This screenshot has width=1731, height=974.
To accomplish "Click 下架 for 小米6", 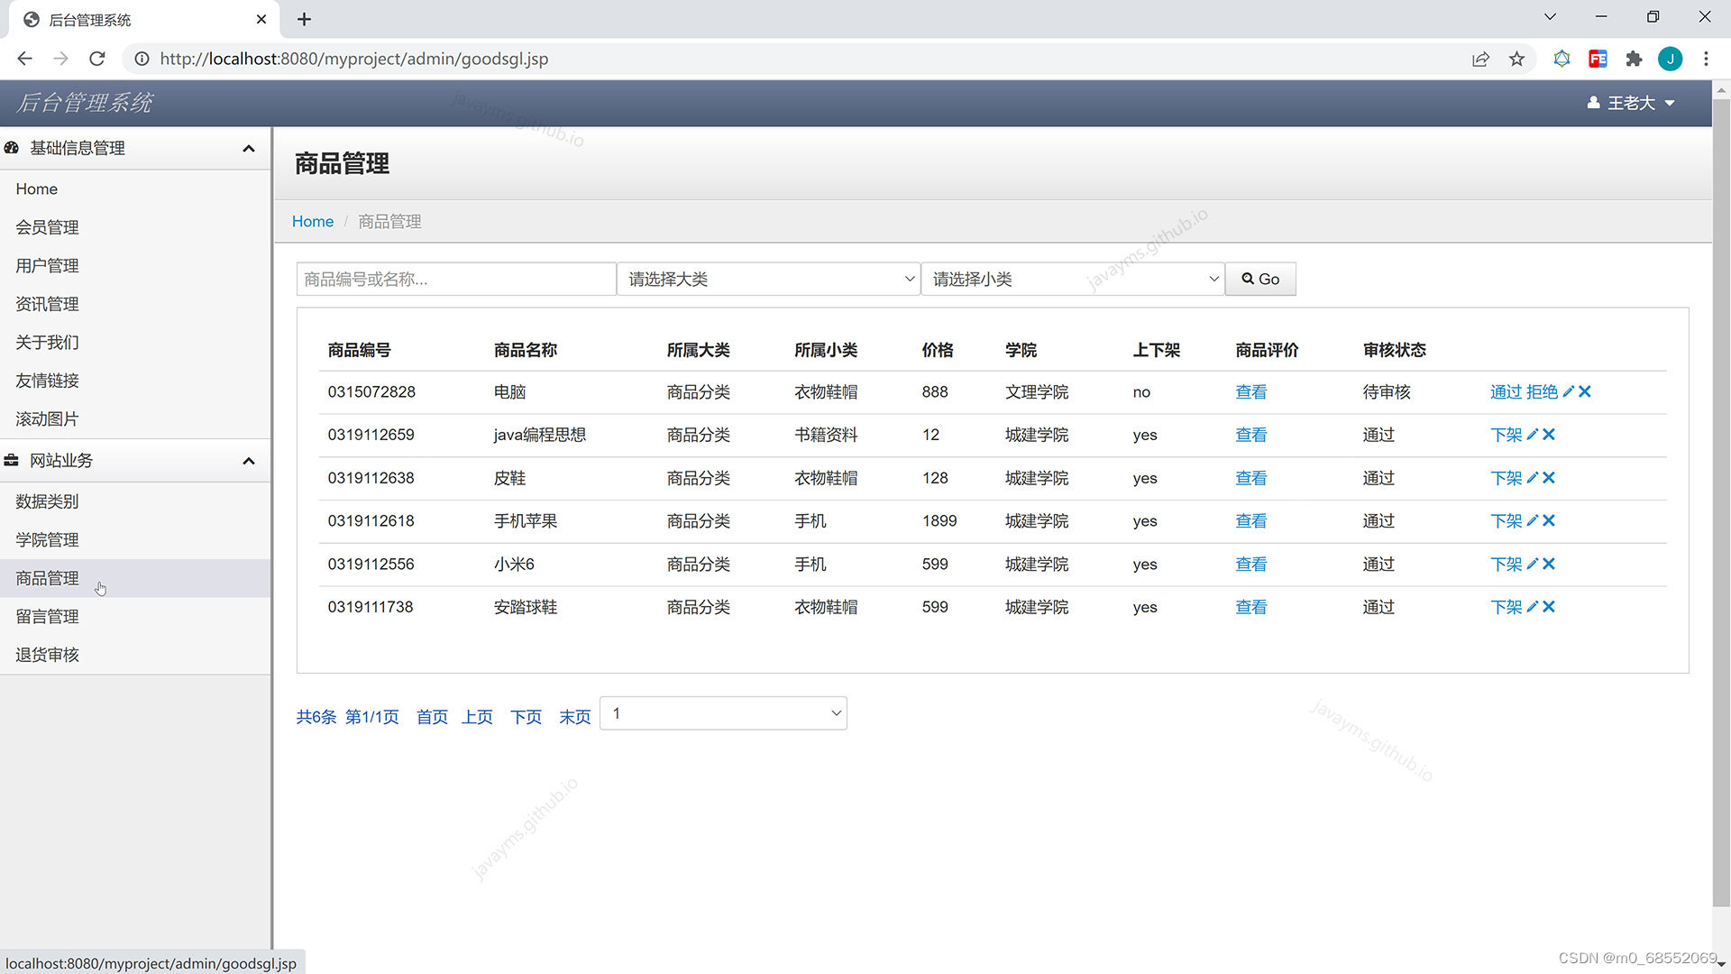I will coord(1506,565).
